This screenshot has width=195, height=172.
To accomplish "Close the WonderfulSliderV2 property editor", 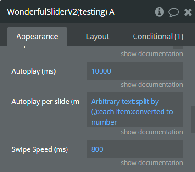I will coord(188,12).
